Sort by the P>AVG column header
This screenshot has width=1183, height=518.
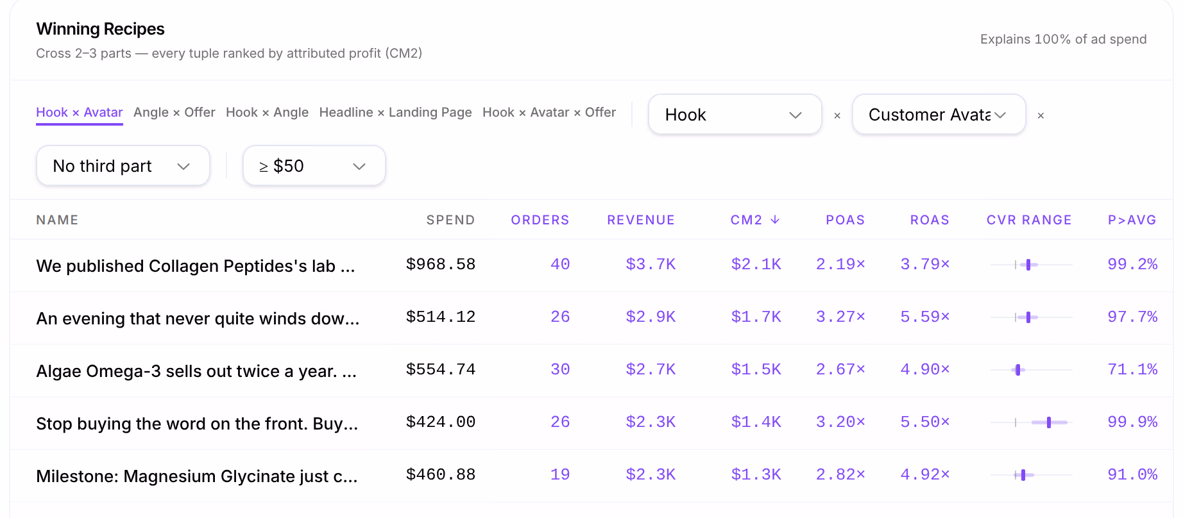tap(1132, 220)
